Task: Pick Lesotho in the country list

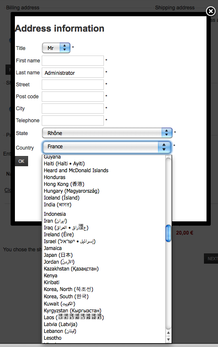Action: [x=103, y=338]
